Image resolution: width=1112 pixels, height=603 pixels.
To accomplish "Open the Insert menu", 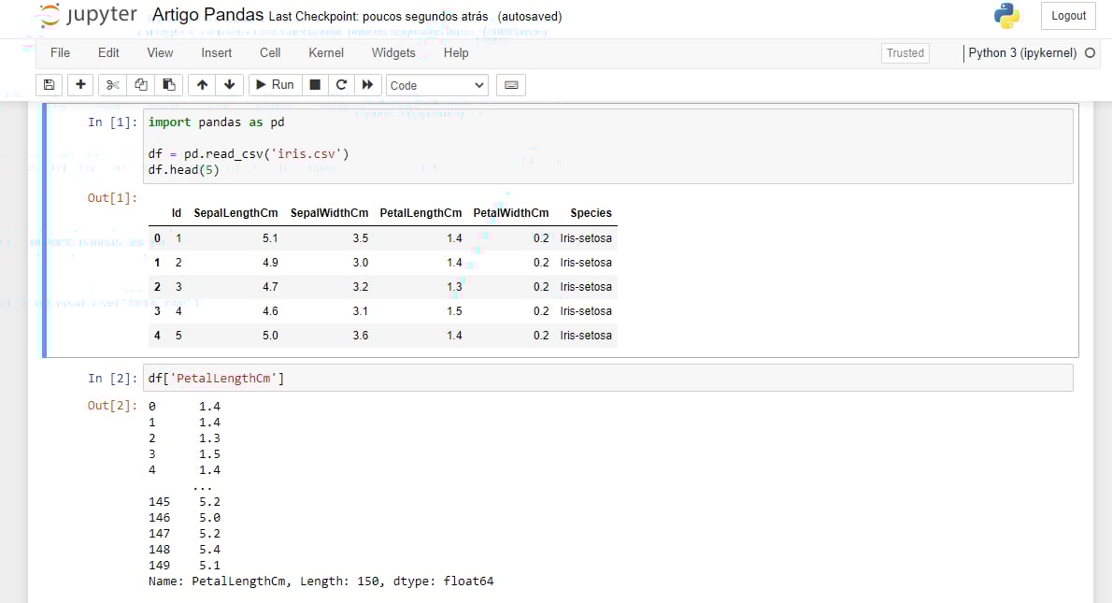I will (x=216, y=52).
